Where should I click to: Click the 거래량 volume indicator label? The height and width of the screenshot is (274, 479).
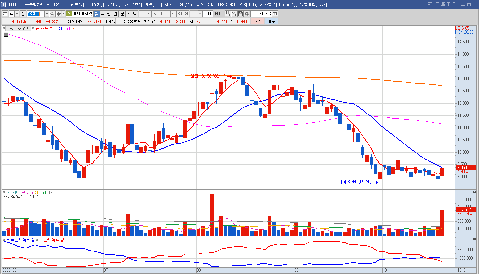[13, 192]
